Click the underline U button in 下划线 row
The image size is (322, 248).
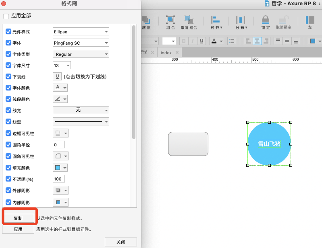57,76
